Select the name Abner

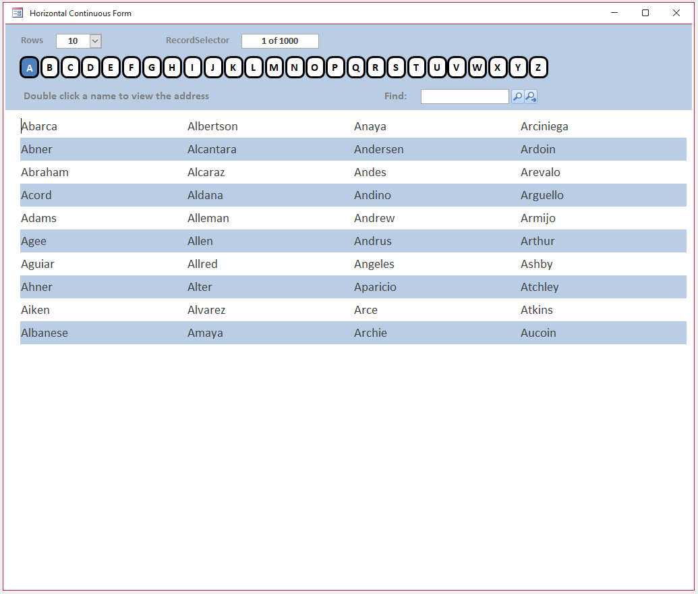pos(36,149)
